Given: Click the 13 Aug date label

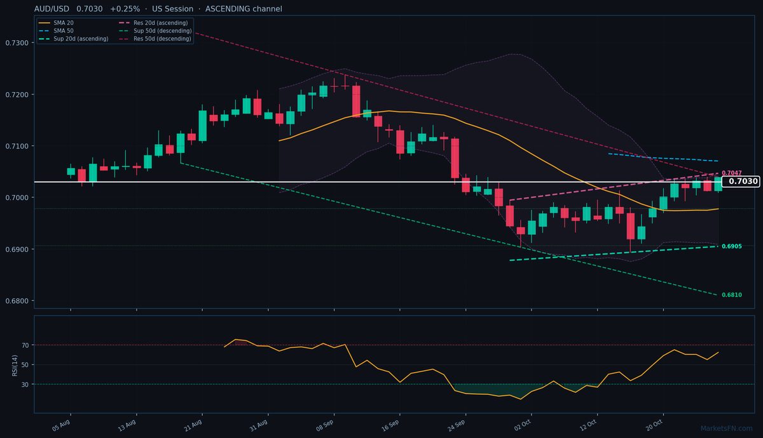Looking at the screenshot, I should tap(127, 424).
